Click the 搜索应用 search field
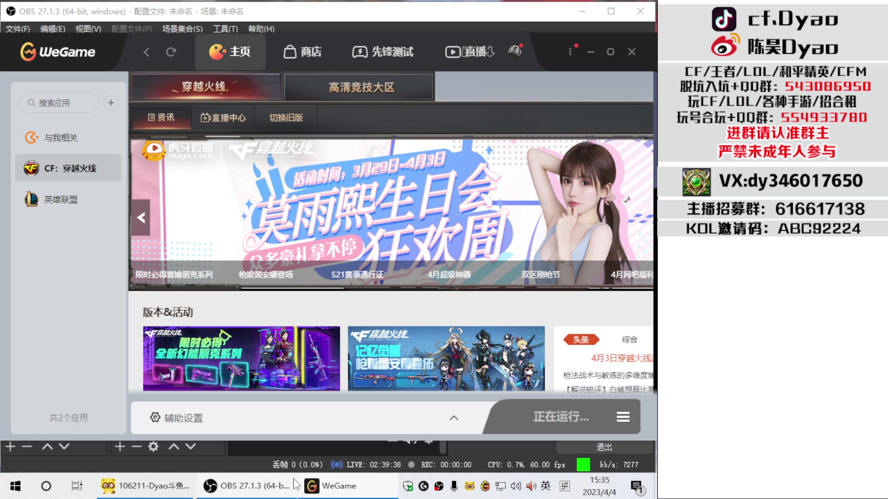The height and width of the screenshot is (499, 888). click(x=59, y=103)
